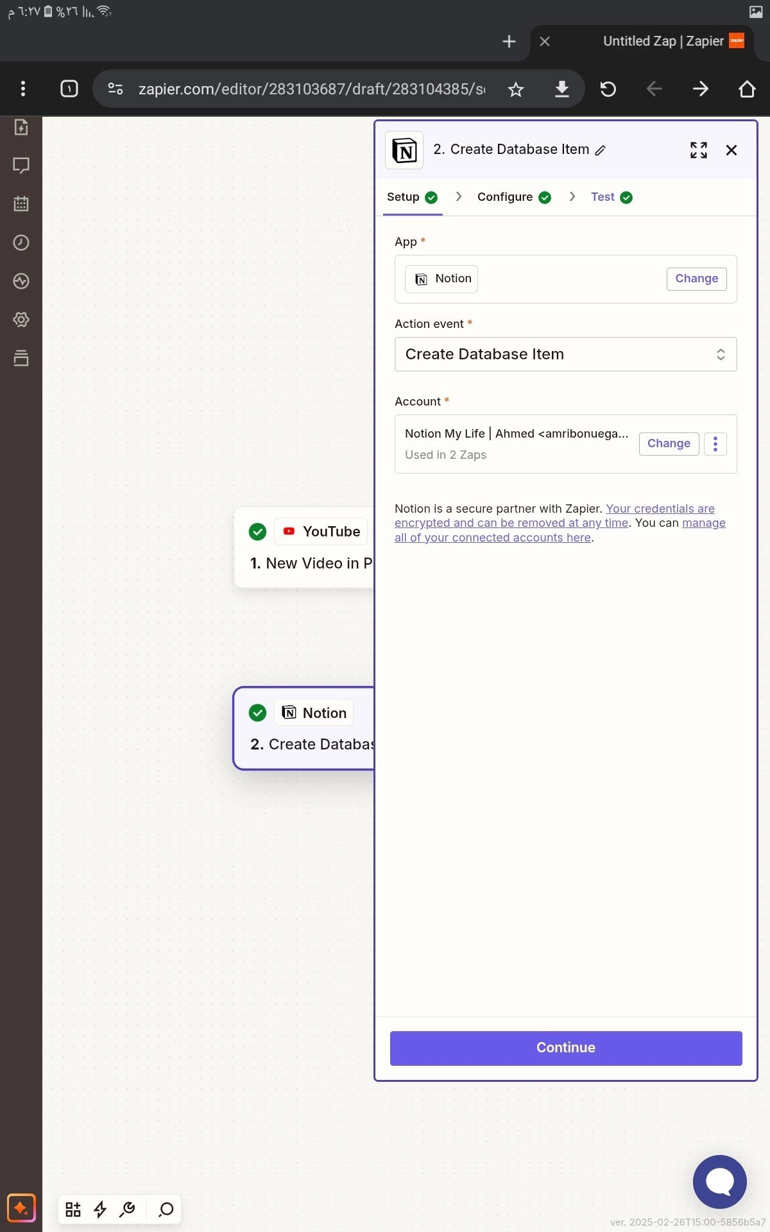Click the add-step grid icon in the bottom toolbar
Viewport: 770px width, 1232px height.
click(73, 1210)
